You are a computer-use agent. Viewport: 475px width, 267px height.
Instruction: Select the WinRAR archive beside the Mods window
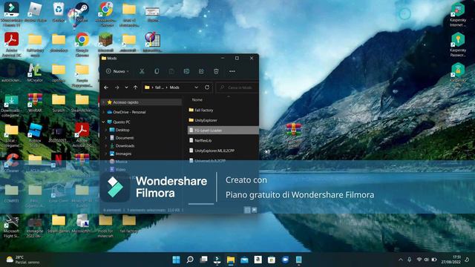[294, 135]
